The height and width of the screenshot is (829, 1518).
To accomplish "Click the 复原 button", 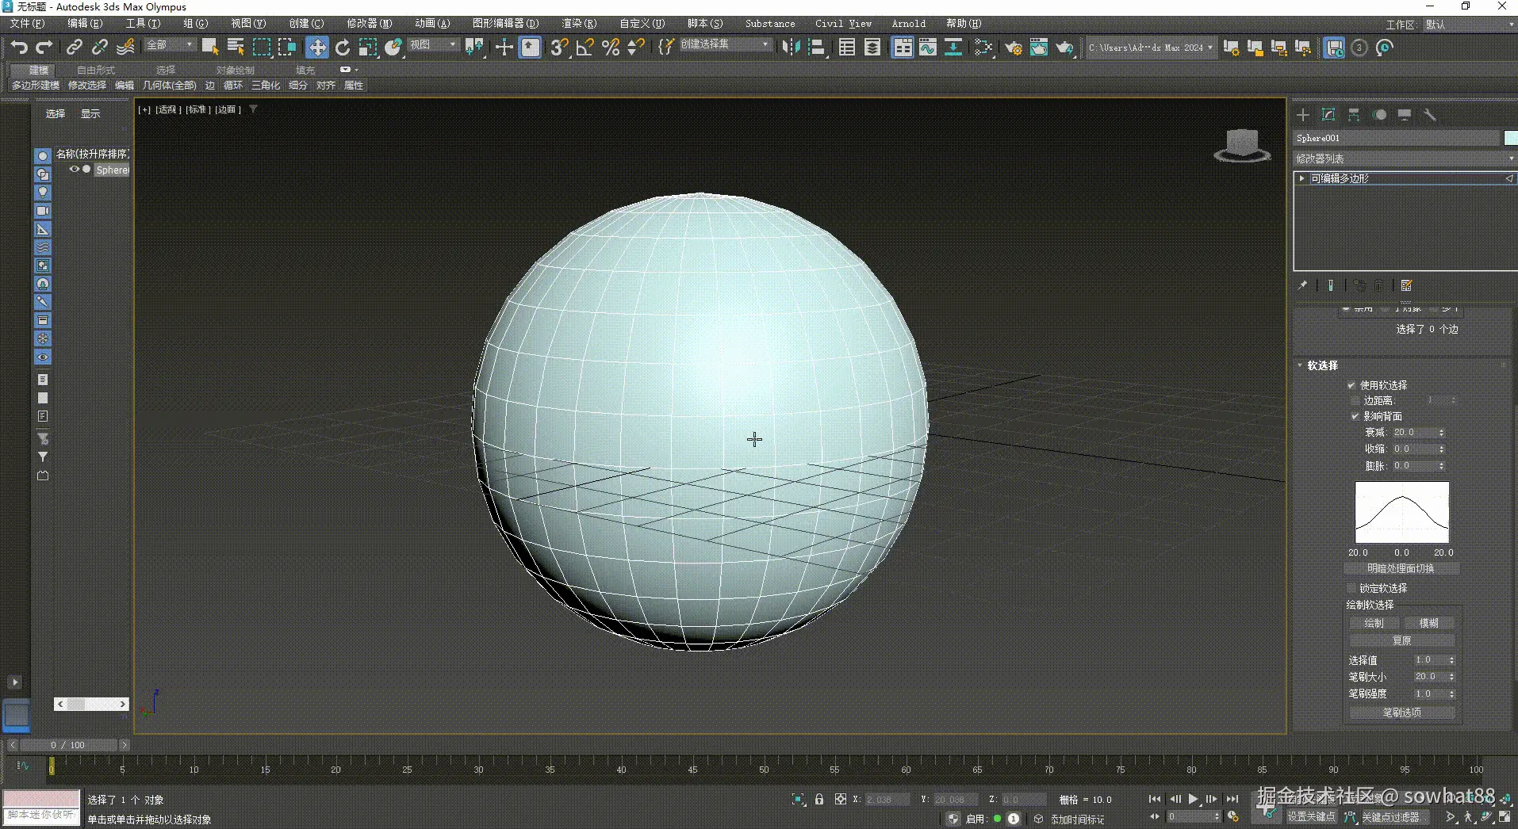I will pyautogui.click(x=1401, y=640).
